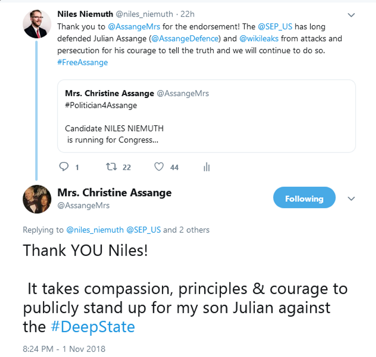Click the 22h tweet timestamp
The width and height of the screenshot is (376, 357).
click(x=187, y=14)
